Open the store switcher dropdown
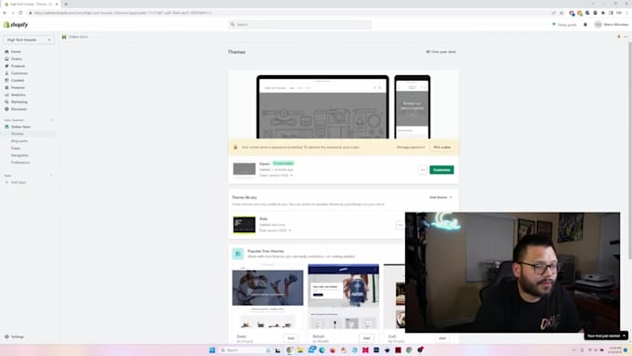 29,40
